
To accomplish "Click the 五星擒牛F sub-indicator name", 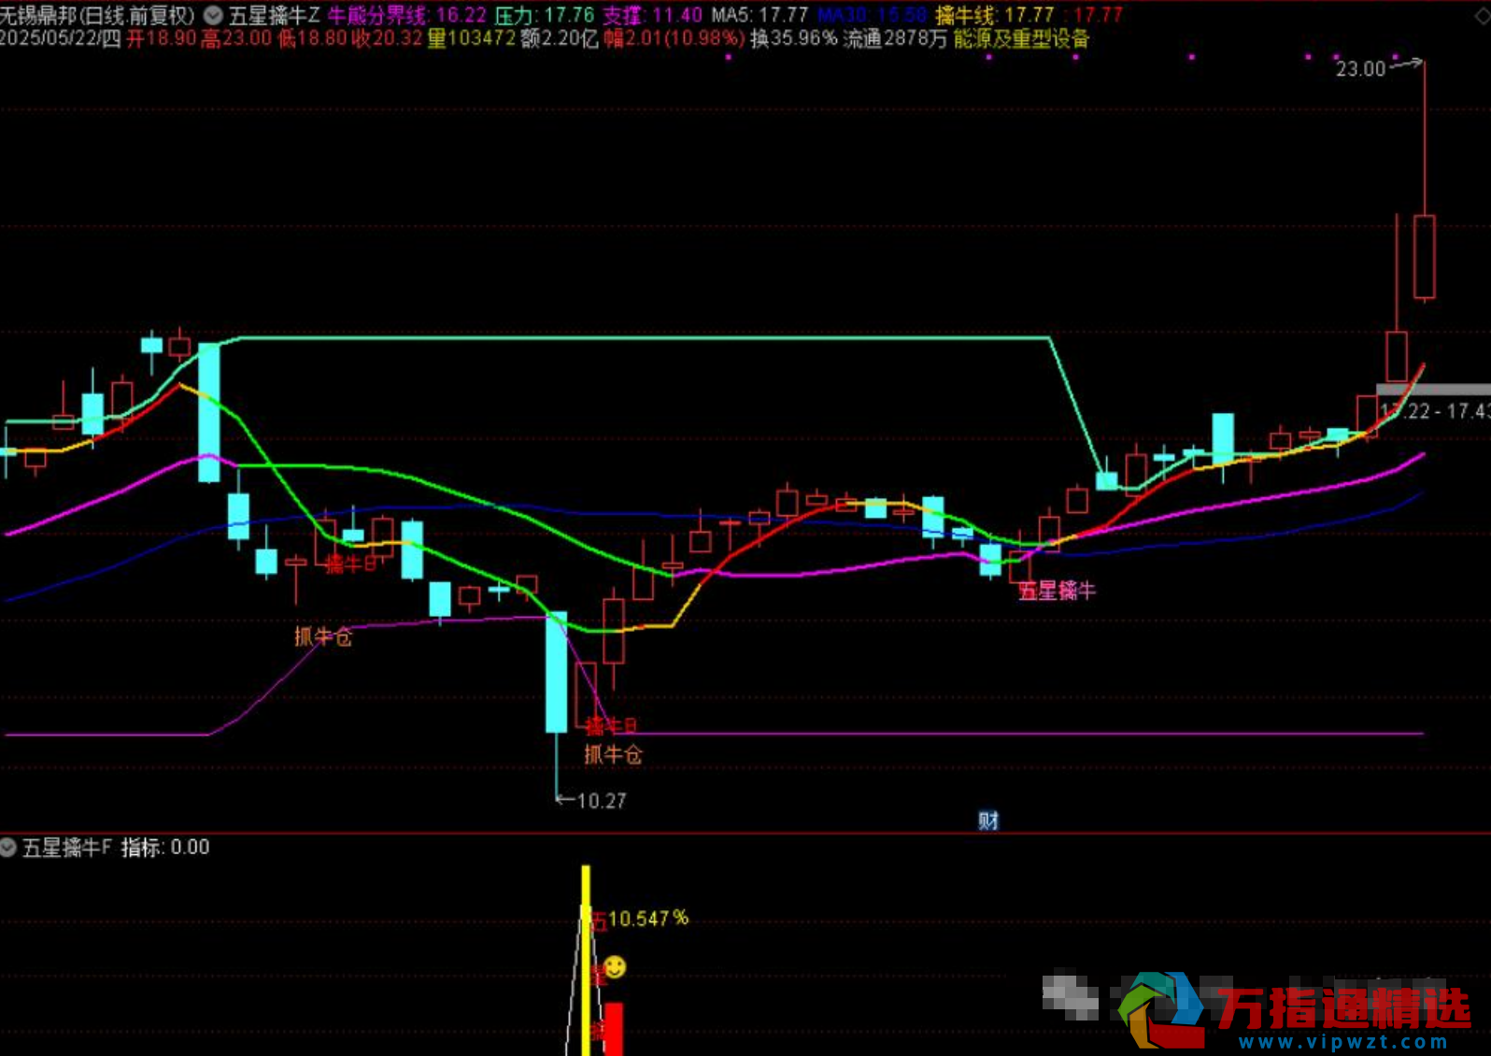I will (67, 848).
